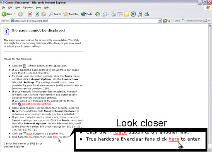Click the address URL field
This screenshot has width=212, height=152.
tap(84, 21)
